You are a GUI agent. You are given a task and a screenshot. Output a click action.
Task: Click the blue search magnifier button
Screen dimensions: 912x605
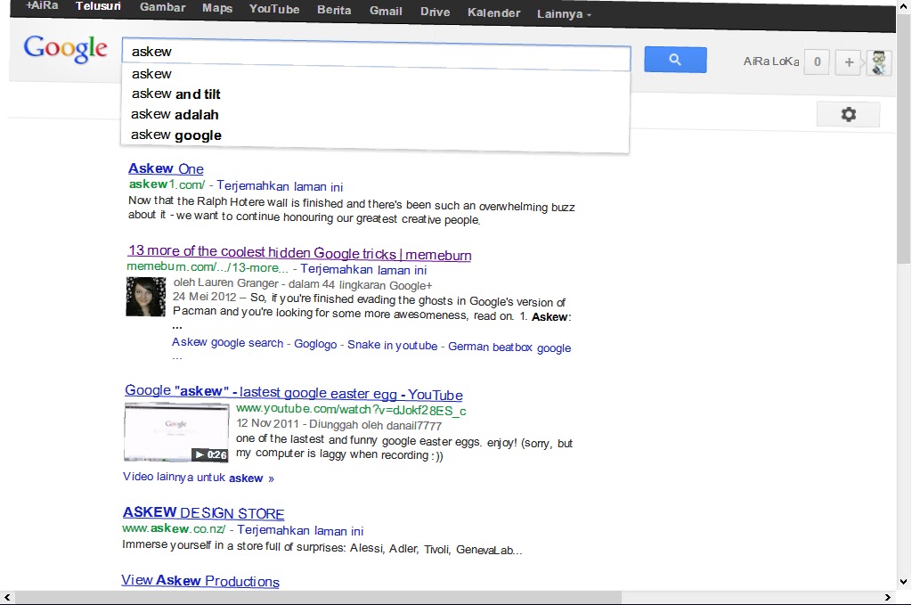tap(675, 60)
